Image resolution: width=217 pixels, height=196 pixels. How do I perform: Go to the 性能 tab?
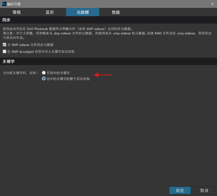pyautogui.click(x=116, y=12)
